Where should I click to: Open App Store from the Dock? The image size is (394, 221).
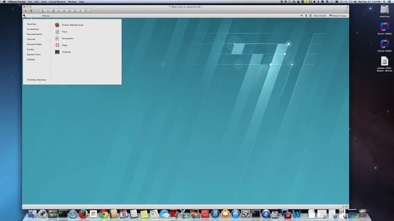[x=235, y=214]
